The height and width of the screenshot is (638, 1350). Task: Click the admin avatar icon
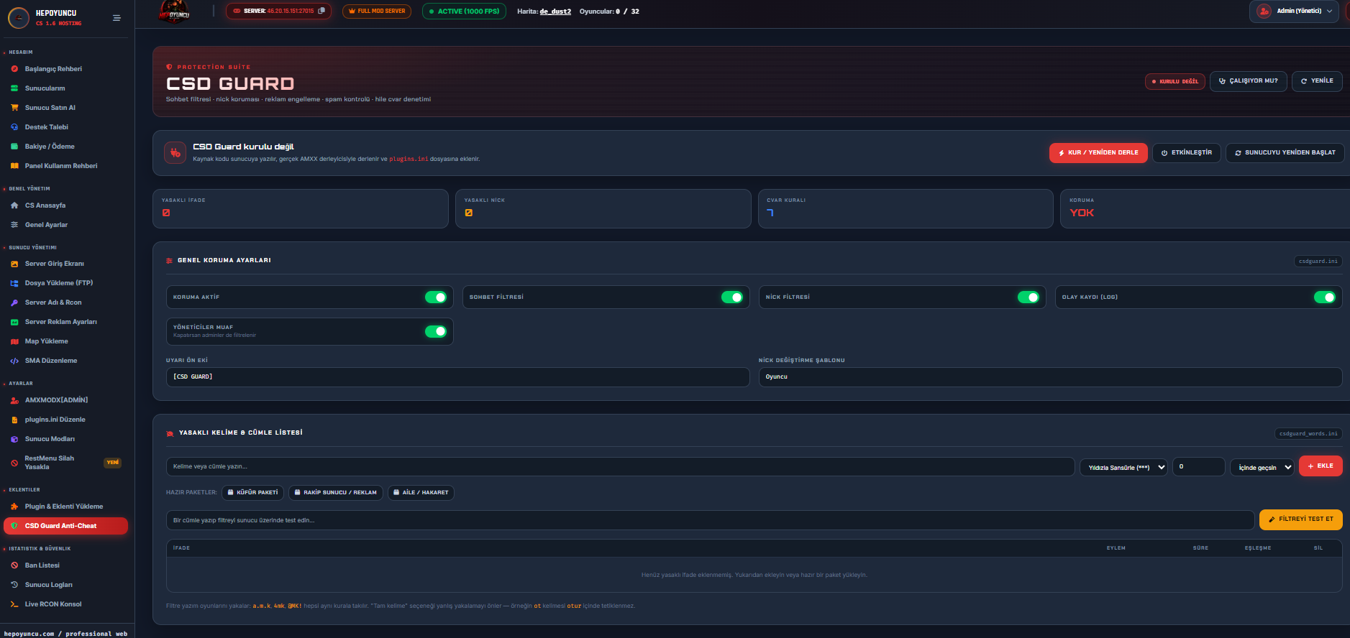coord(1264,11)
